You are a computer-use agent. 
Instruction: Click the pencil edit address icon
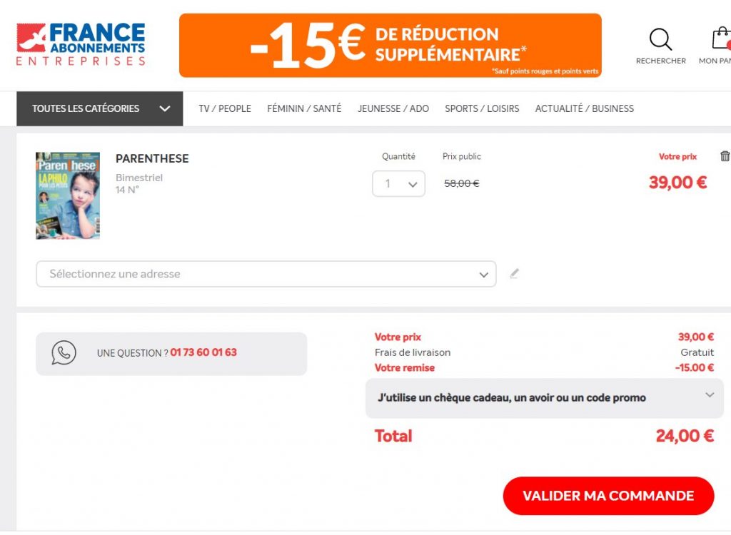[514, 273]
